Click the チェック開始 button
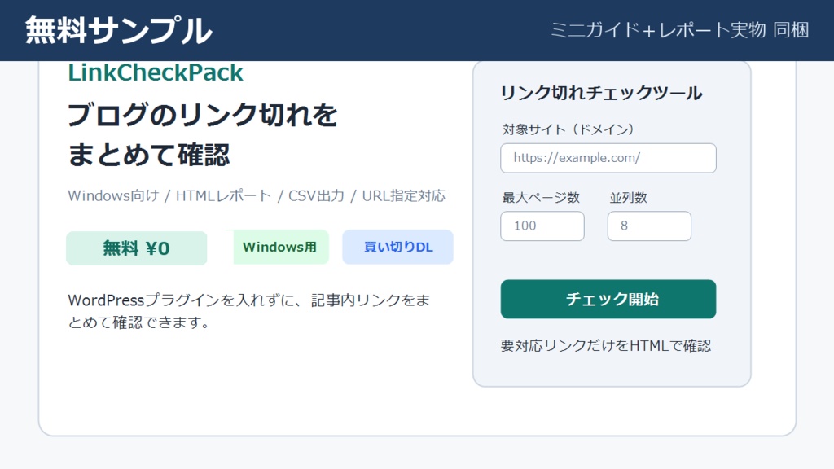This screenshot has height=469, width=834. [608, 300]
